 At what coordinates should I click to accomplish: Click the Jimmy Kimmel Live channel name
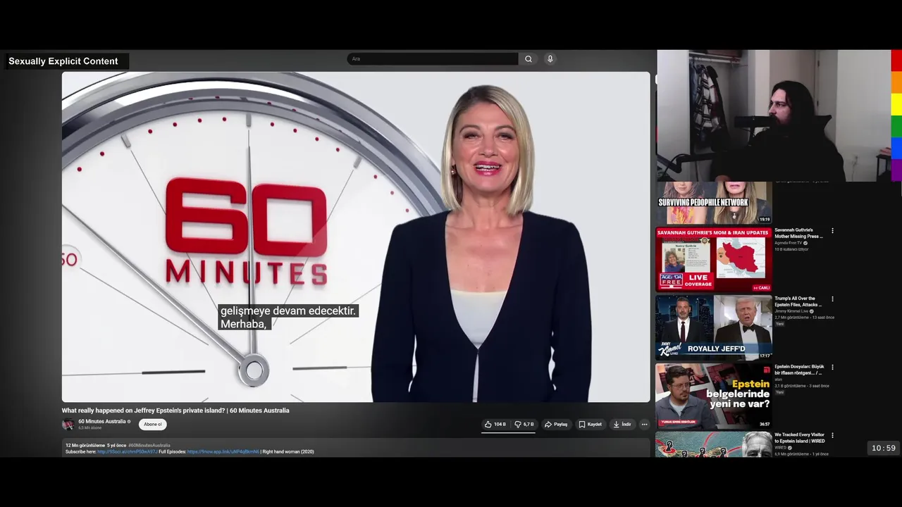791,311
